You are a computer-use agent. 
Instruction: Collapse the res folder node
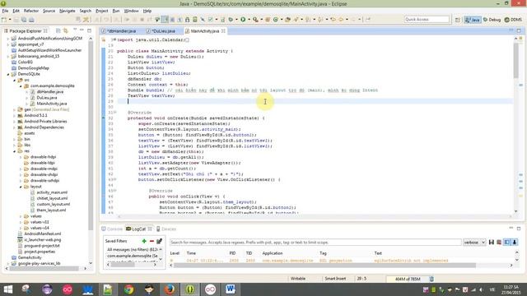[15, 151]
